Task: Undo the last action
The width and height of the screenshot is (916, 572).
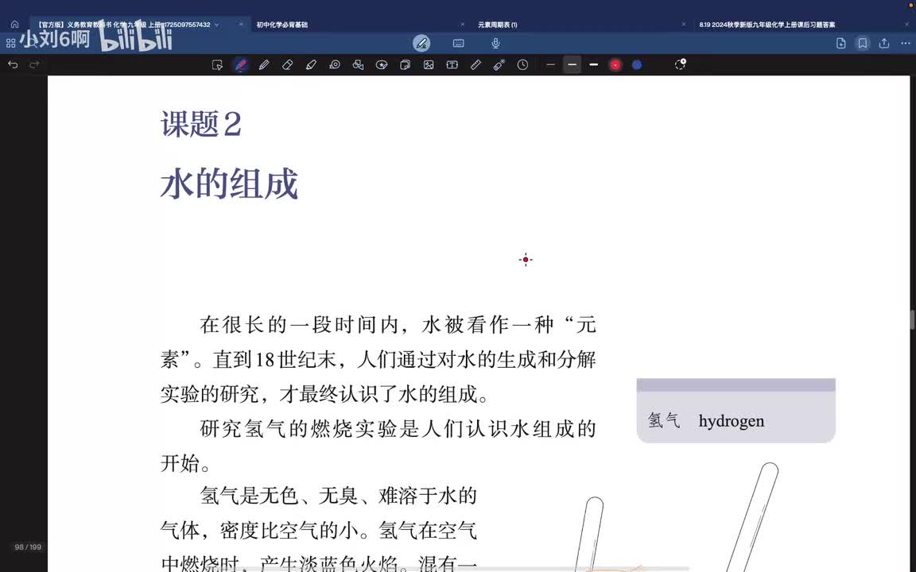Action: (x=13, y=65)
